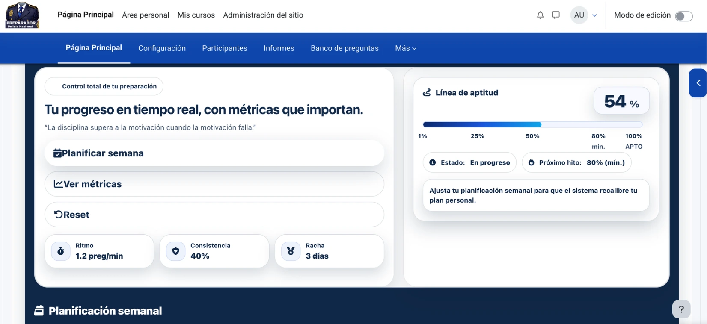Go to Participantes tab
This screenshot has height=324, width=707.
point(225,48)
